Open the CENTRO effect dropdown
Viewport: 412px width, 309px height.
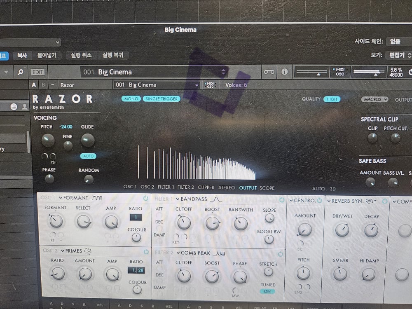[x=302, y=201]
